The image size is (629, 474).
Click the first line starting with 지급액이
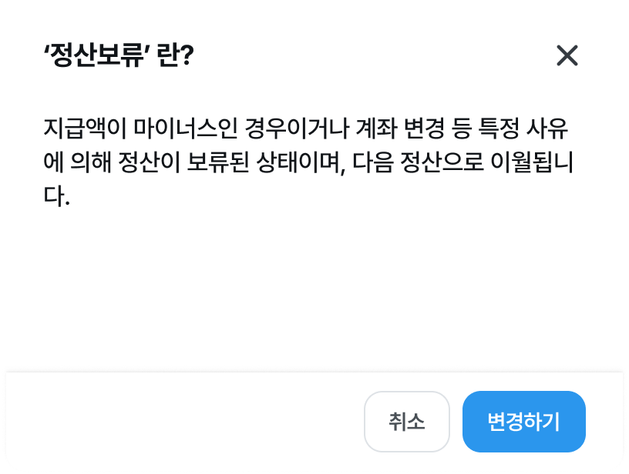[306, 128]
